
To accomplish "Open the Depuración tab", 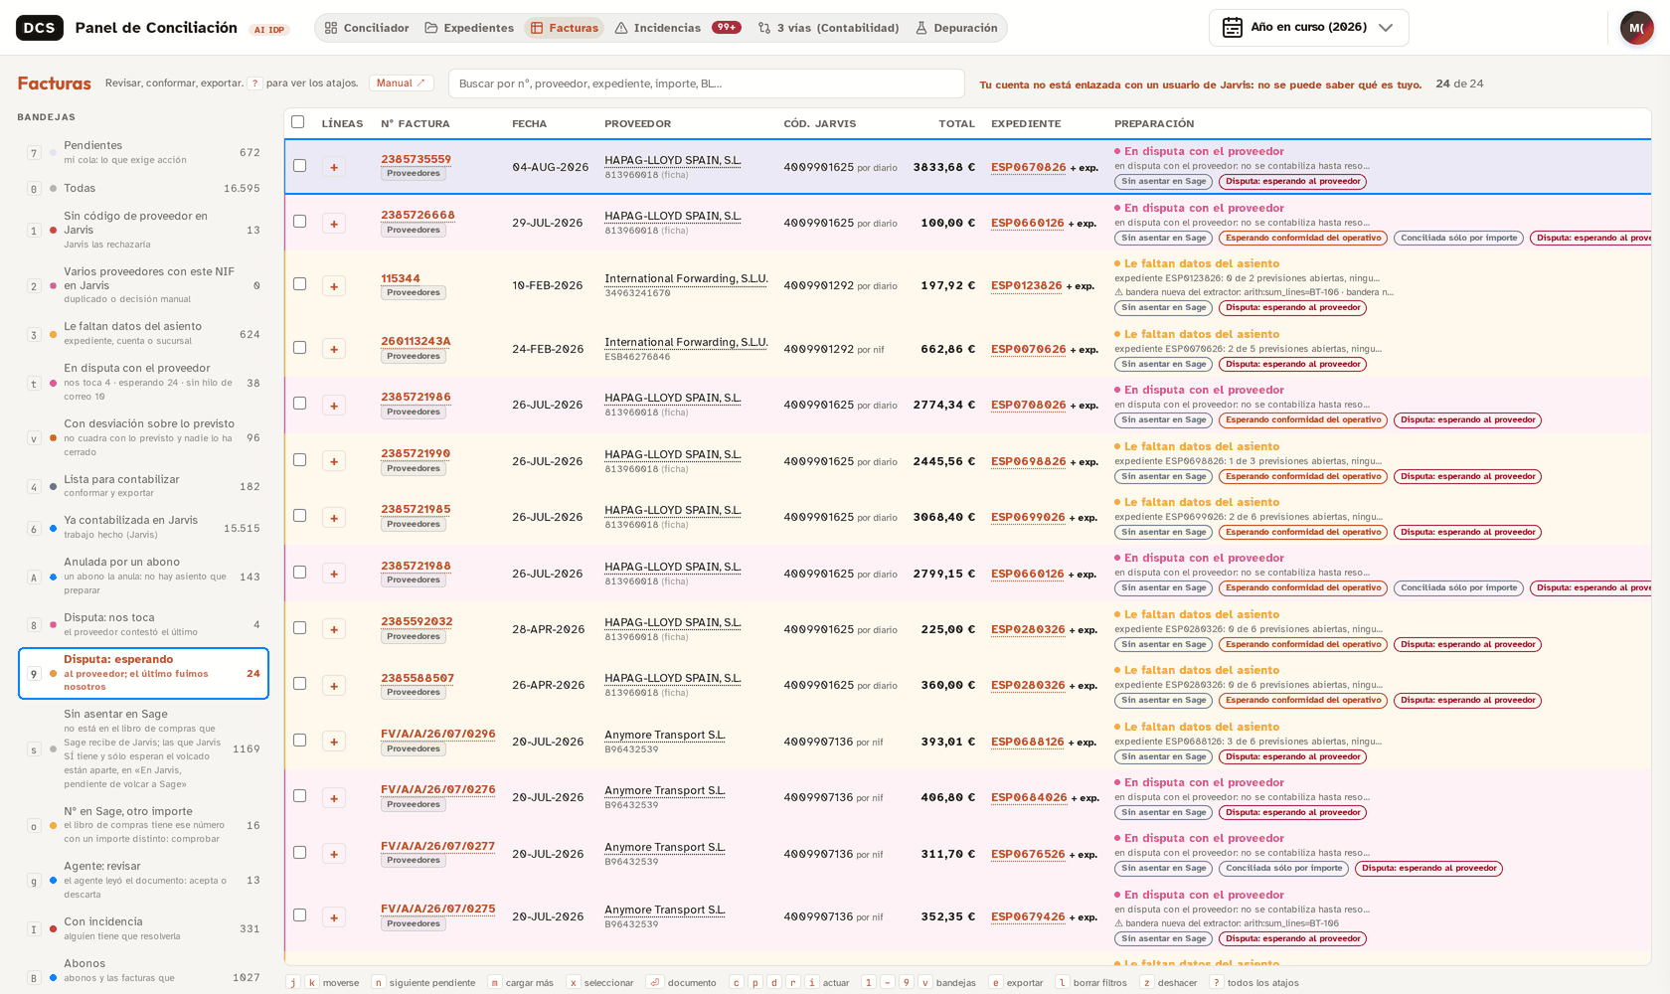I will (956, 28).
